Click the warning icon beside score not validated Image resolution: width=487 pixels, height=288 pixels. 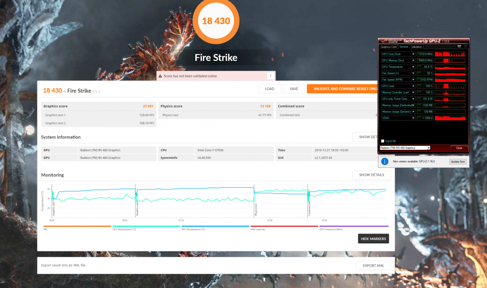tap(160, 76)
